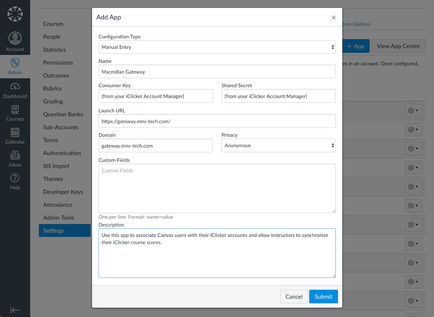Collapse the navigation sidebar
The image size is (434, 317).
[15, 310]
